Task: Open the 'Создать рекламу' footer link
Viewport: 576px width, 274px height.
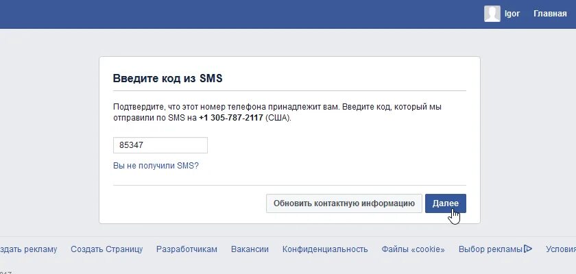Action: tap(28, 249)
